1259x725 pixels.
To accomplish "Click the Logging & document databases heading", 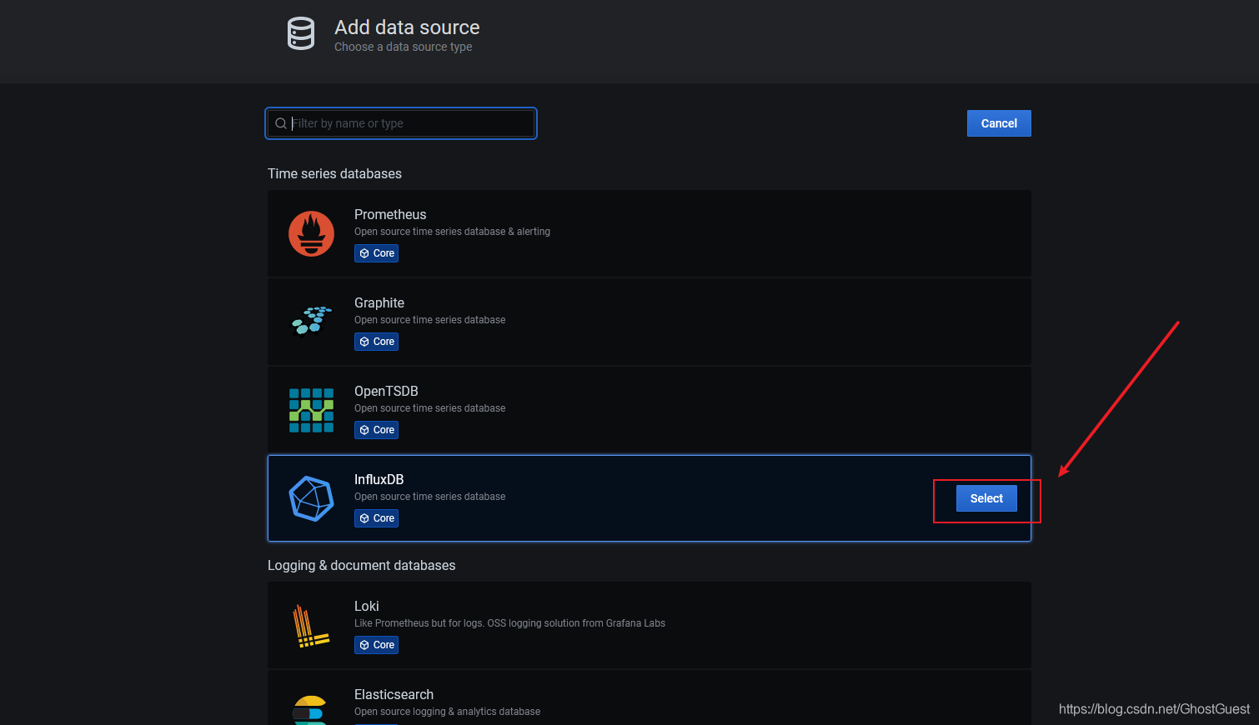I will [362, 565].
